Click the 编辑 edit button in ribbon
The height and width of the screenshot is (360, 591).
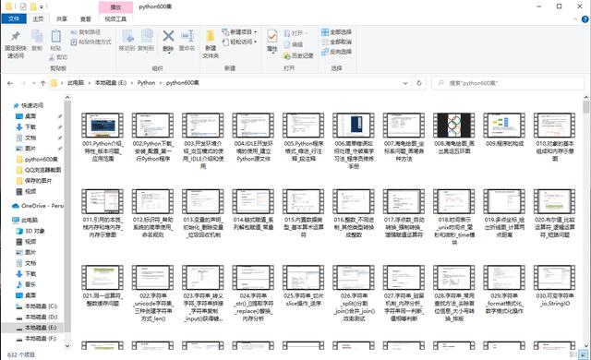pyautogui.click(x=294, y=44)
